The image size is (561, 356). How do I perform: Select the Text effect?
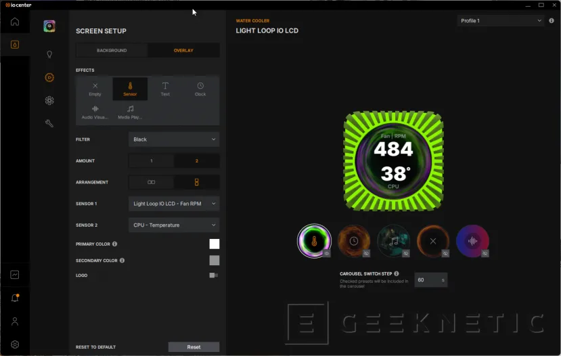click(165, 89)
